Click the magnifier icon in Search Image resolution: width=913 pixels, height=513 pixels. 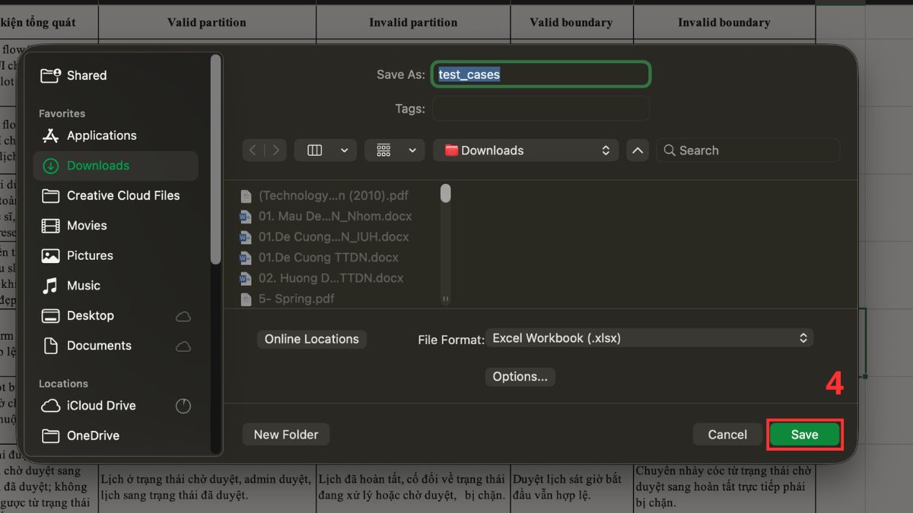pyautogui.click(x=670, y=150)
